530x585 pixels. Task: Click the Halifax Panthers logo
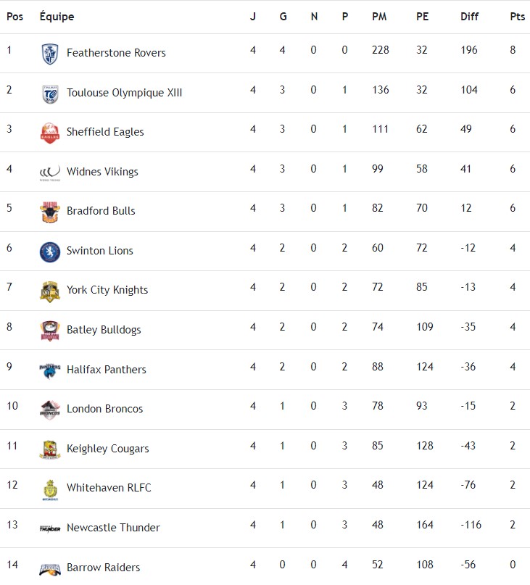(x=50, y=370)
